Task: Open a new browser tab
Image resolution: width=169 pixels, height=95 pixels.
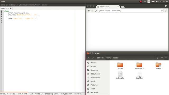Action: 123,7
